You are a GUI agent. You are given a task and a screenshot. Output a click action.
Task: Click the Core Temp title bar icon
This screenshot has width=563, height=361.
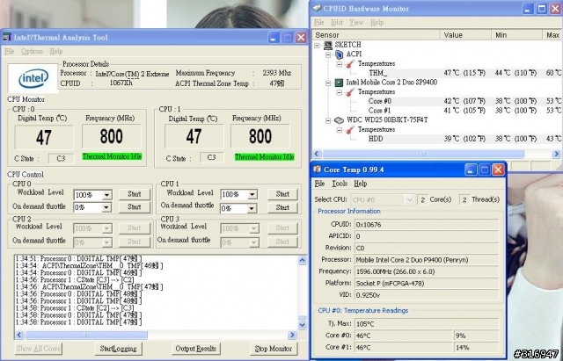[317, 170]
